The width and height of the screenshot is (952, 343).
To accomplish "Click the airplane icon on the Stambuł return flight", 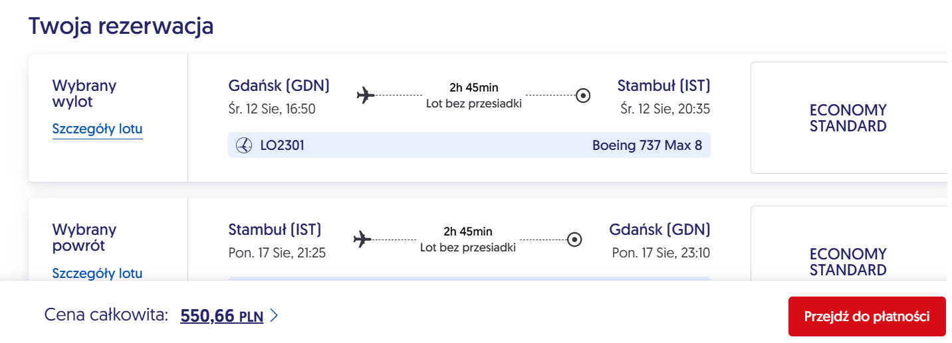I will click(x=362, y=239).
